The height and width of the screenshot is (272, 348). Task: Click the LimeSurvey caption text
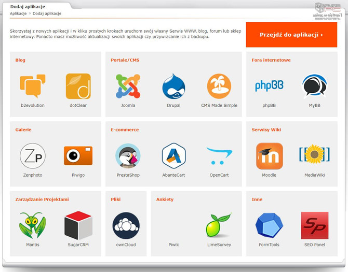pyautogui.click(x=219, y=245)
